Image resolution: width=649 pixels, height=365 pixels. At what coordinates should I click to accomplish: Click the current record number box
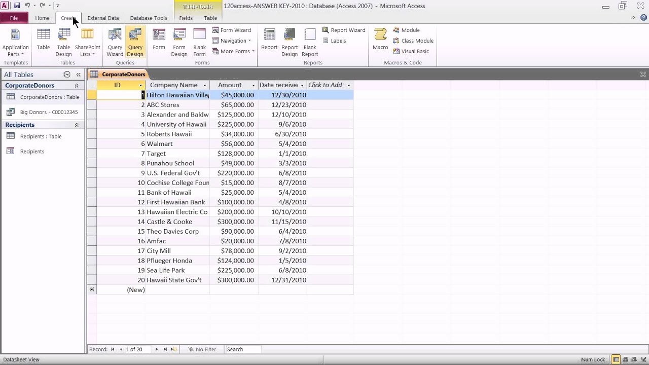[x=138, y=349]
